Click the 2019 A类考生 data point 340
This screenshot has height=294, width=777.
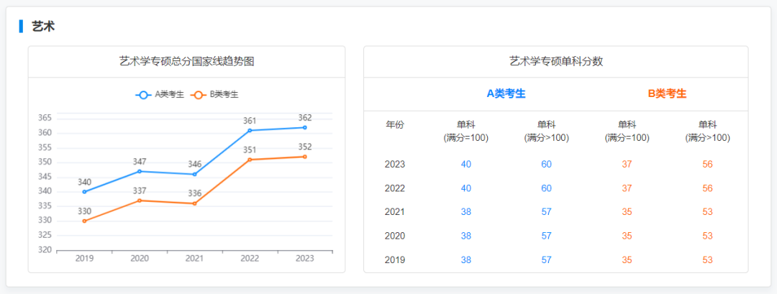click(x=84, y=191)
